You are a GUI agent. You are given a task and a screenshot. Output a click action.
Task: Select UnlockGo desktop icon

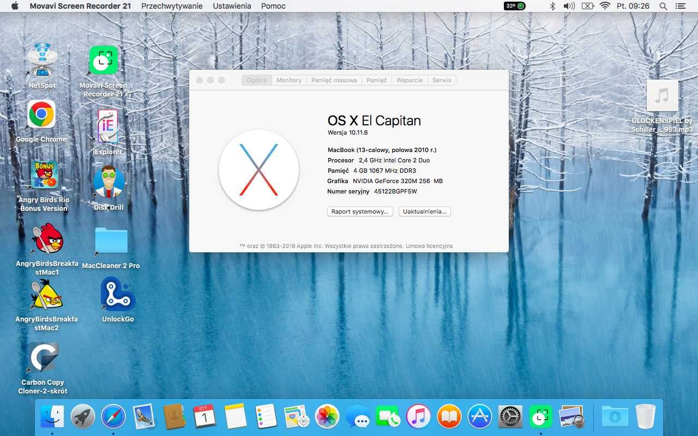point(118,294)
